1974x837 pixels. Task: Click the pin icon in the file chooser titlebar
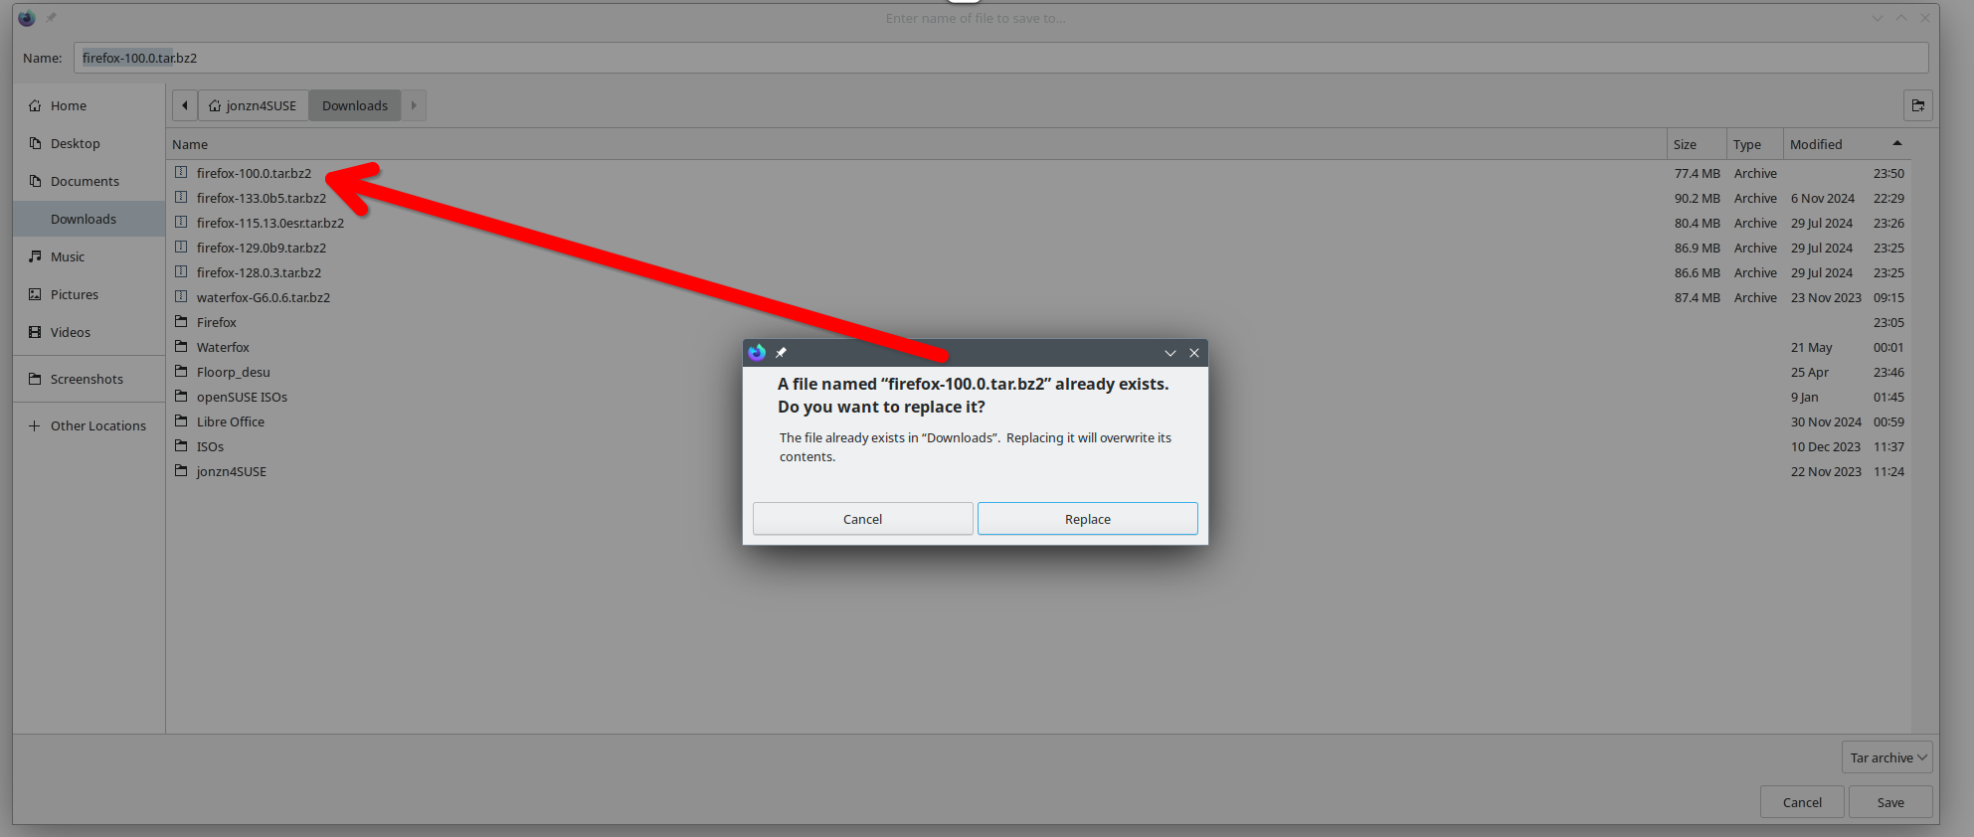point(51,18)
